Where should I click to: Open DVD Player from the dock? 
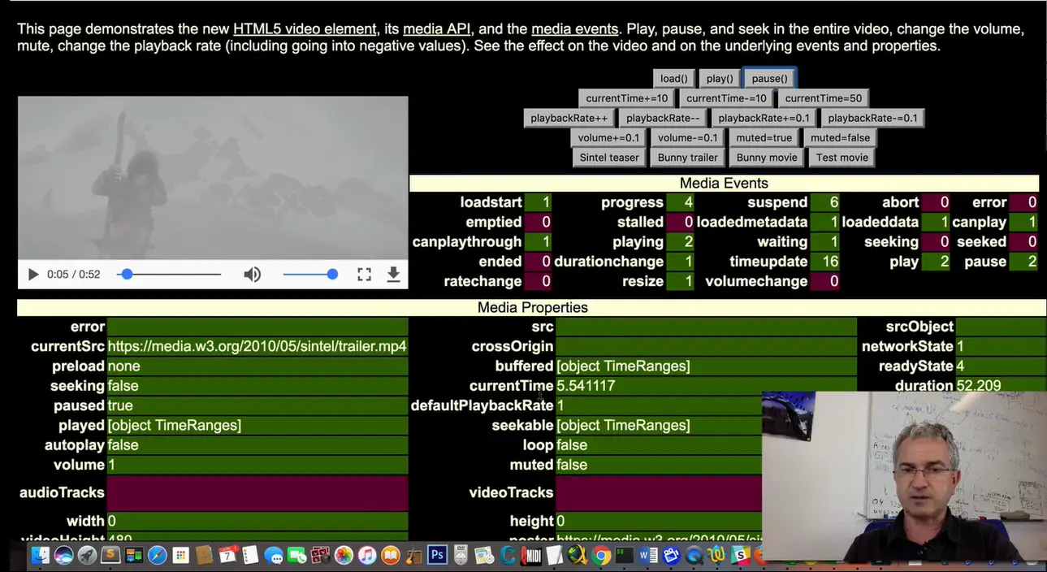pyautogui.click(x=461, y=556)
